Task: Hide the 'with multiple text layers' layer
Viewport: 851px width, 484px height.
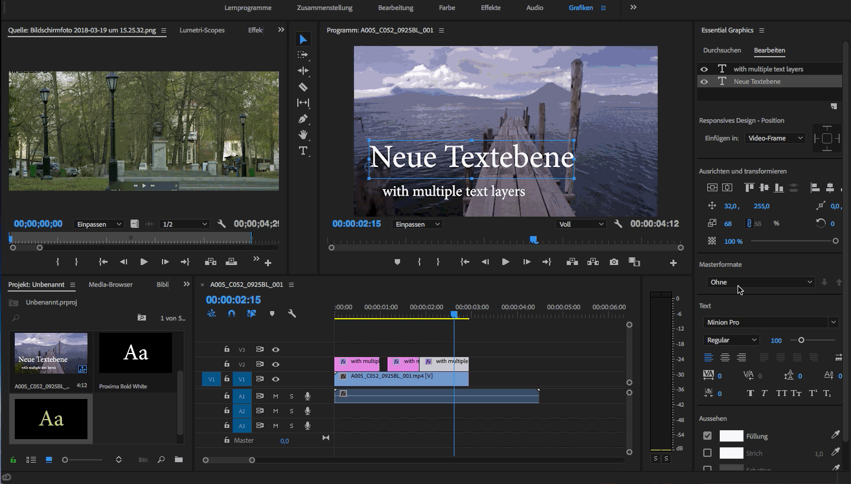Action: (704, 69)
